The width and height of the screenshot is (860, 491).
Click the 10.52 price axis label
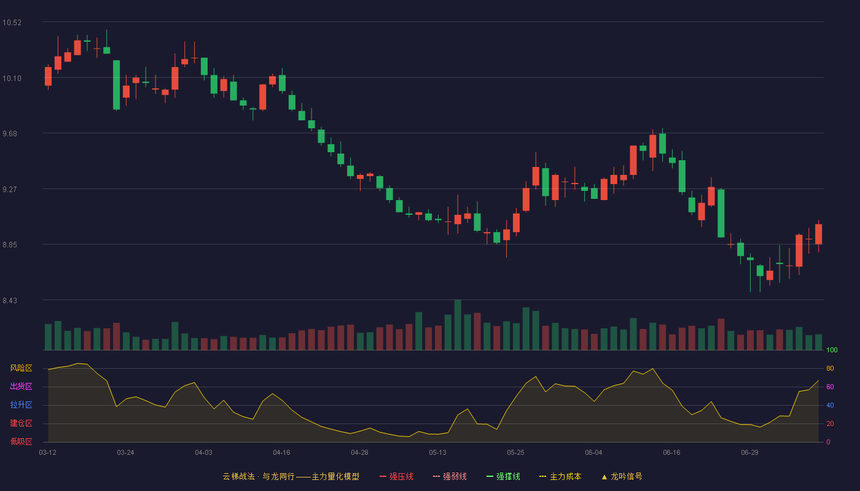coord(12,23)
